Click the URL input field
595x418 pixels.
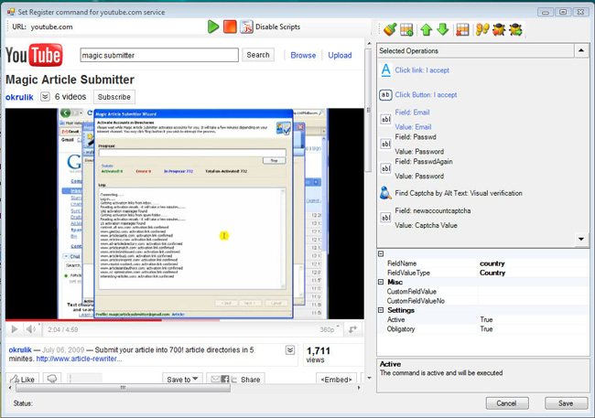point(117,27)
